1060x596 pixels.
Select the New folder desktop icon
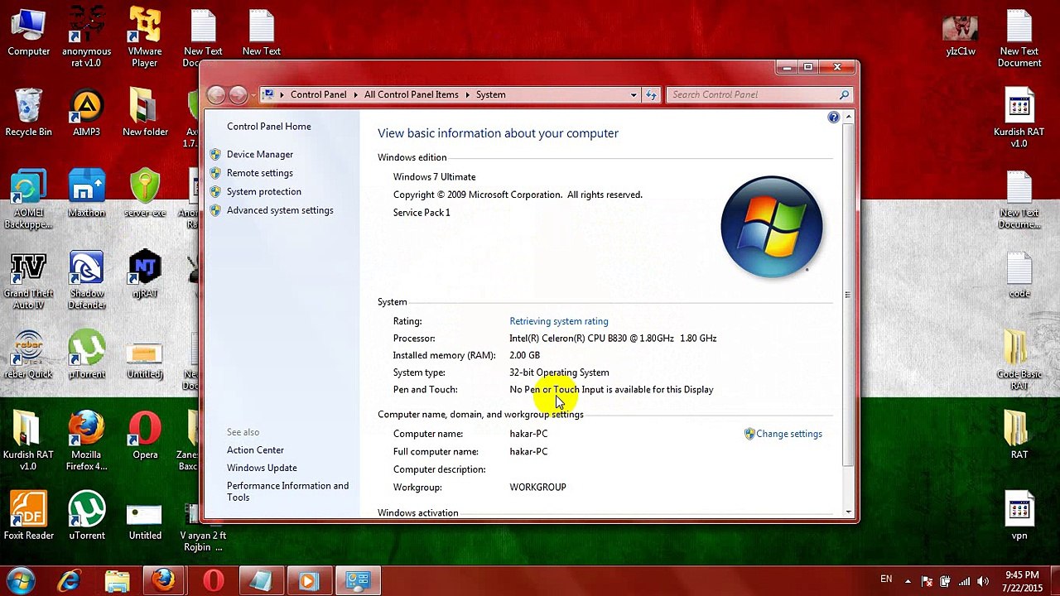(145, 113)
